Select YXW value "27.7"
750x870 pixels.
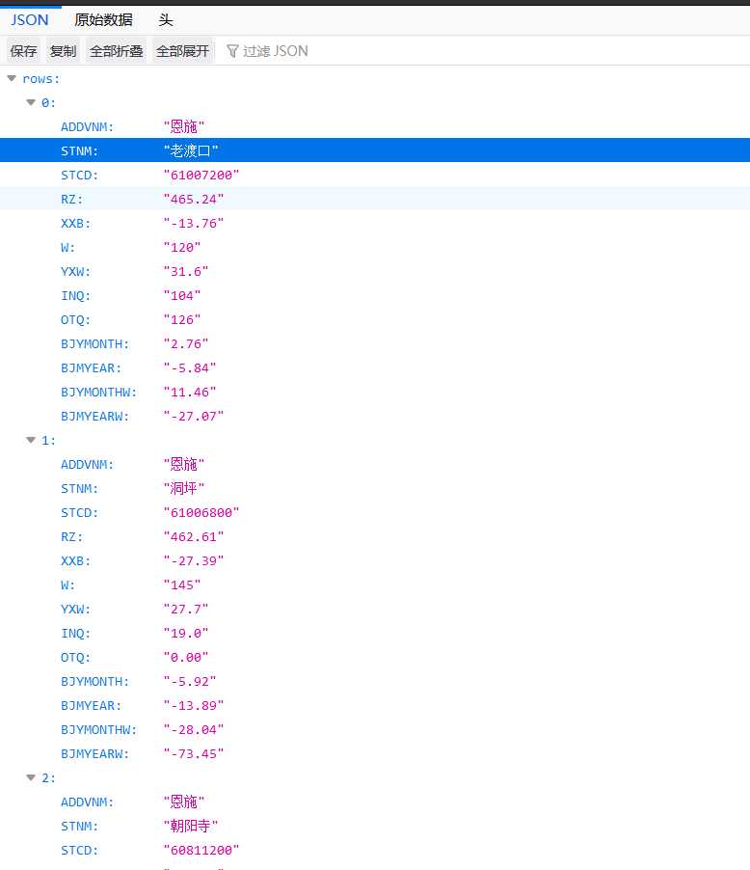pos(186,609)
